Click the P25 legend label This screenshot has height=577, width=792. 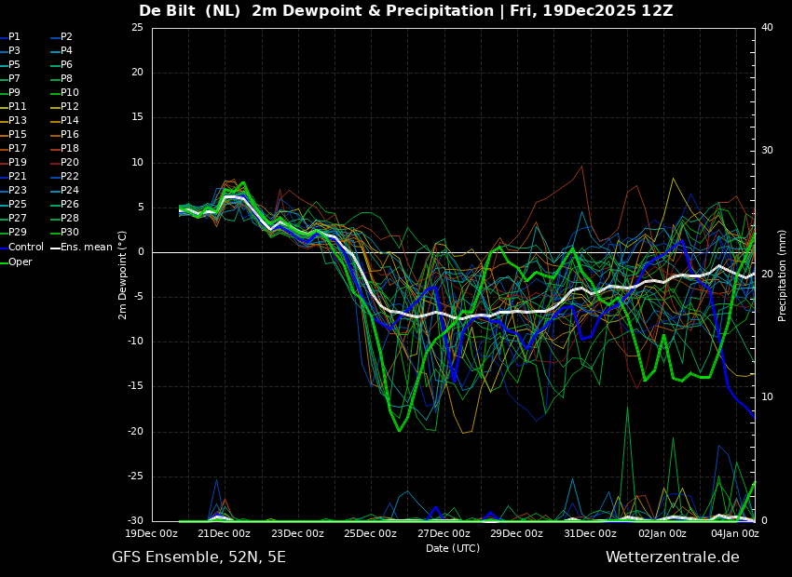(x=17, y=204)
